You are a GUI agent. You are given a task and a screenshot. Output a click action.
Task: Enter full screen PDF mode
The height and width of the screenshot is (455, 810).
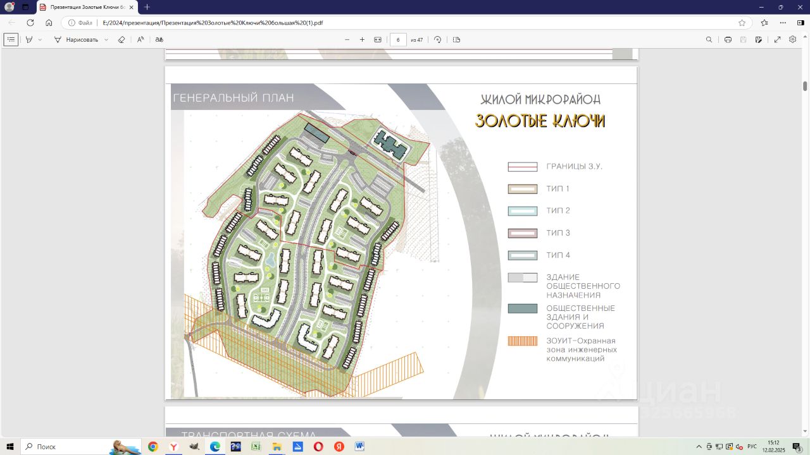pyautogui.click(x=777, y=39)
